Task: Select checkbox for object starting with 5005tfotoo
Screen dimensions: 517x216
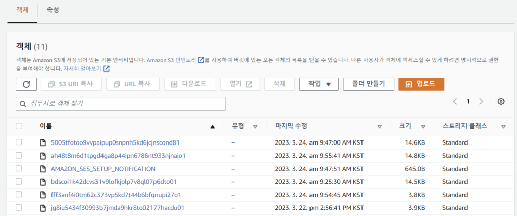Action: [x=19, y=142]
